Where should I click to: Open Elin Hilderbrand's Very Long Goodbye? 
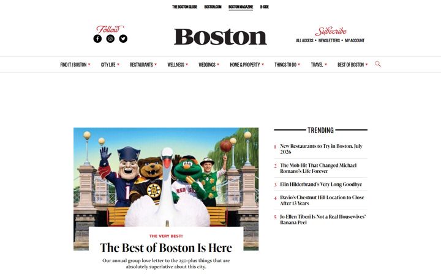coord(321,185)
